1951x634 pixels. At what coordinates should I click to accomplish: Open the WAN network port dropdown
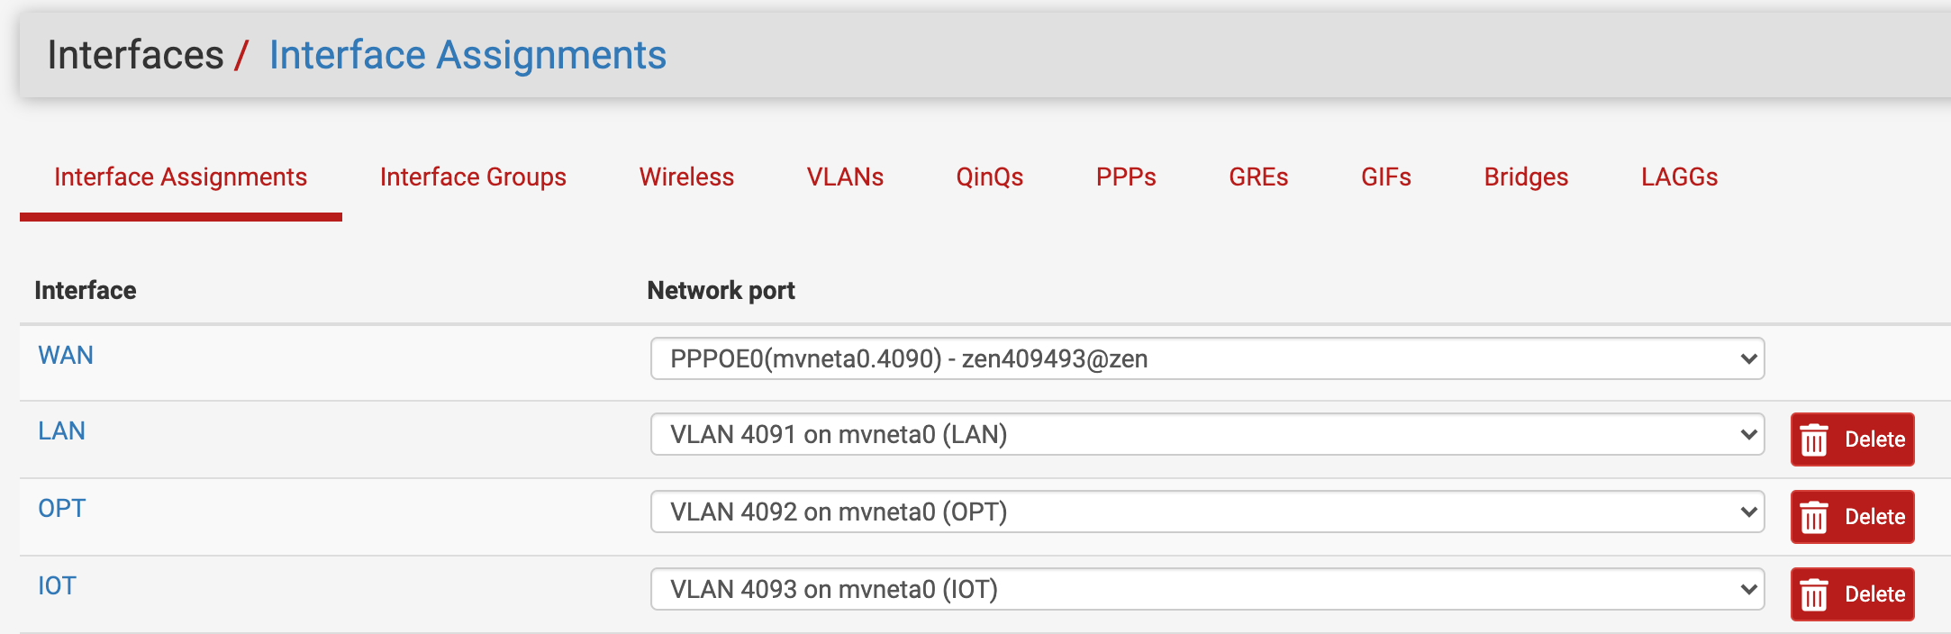click(x=1207, y=358)
